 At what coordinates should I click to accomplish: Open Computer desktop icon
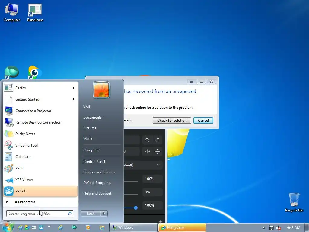pos(12,13)
